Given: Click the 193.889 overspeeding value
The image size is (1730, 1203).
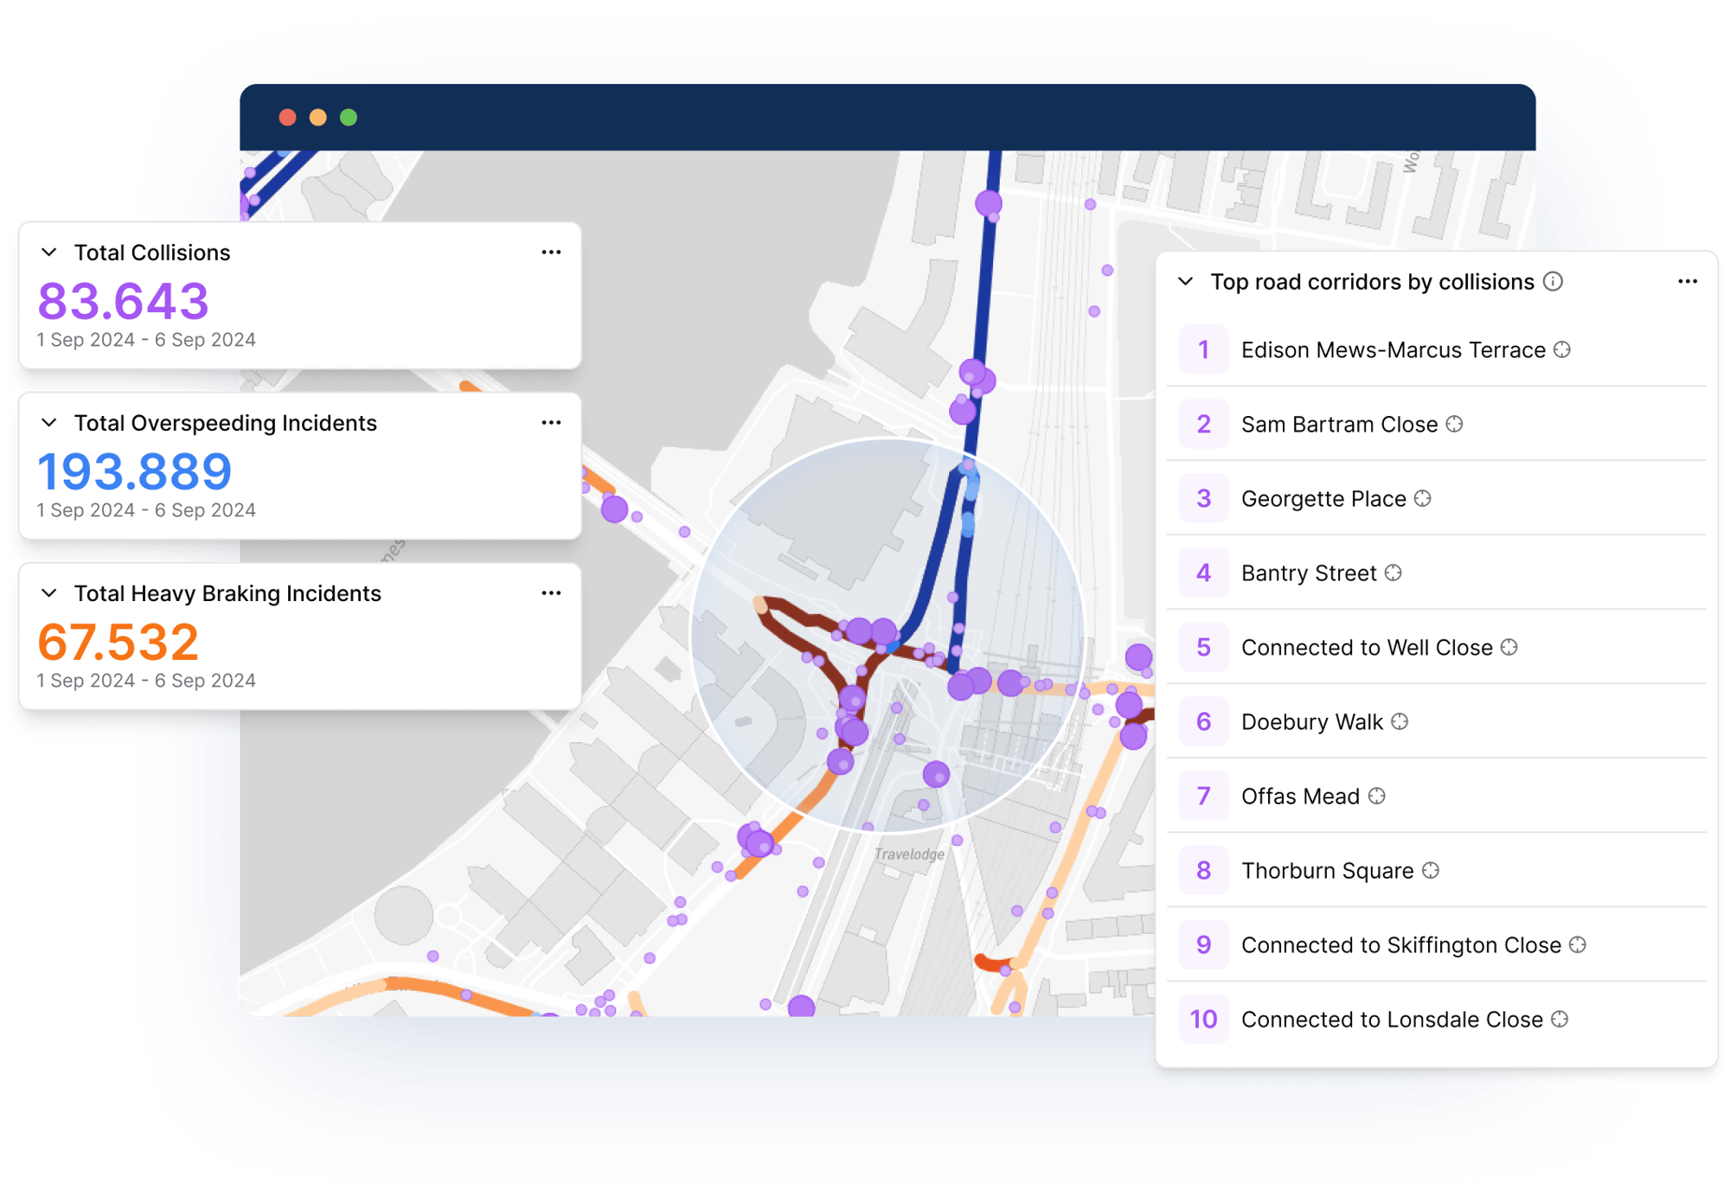Looking at the screenshot, I should point(134,471).
